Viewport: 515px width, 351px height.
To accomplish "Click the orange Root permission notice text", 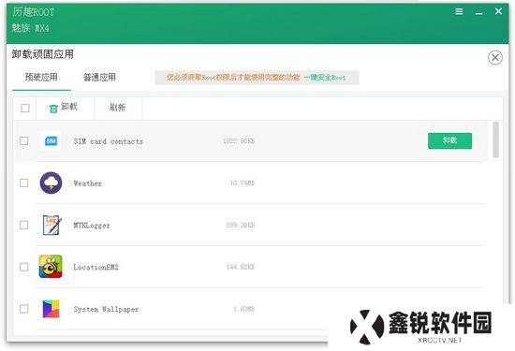I will click(233, 78).
